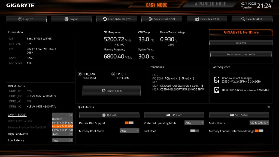Click the XMP AI BOOST label
This screenshot has height=157, width=279.
(x=17, y=115)
